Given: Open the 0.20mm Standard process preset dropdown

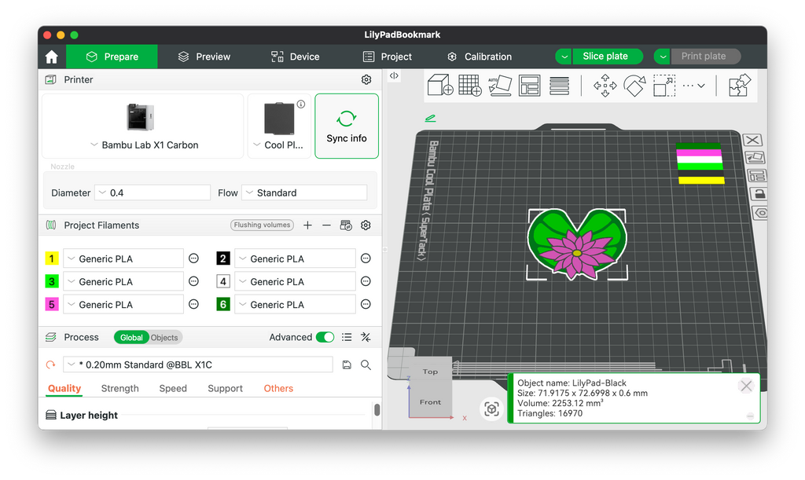Looking at the screenshot, I should [198, 365].
